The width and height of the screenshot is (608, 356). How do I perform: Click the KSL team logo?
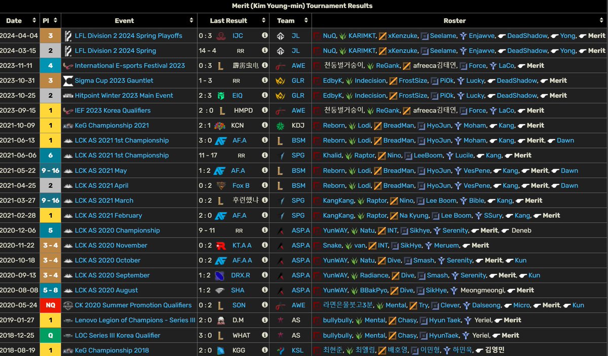(x=280, y=350)
